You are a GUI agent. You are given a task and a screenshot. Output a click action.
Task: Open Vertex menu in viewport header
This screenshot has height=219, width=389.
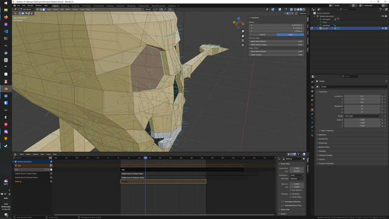pos(75,10)
